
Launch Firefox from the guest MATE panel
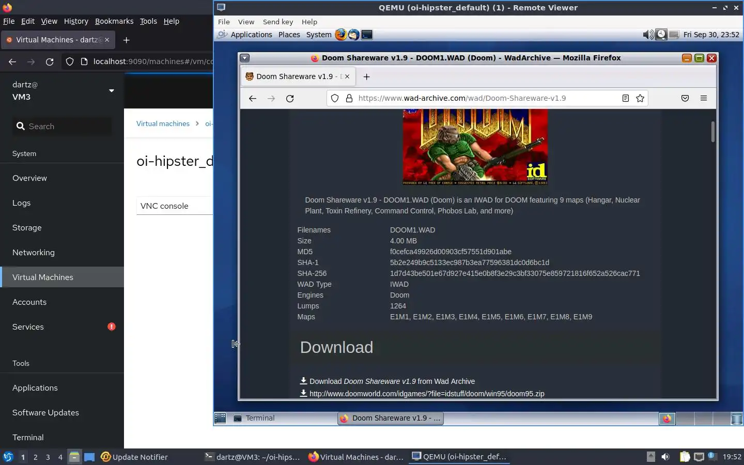[x=340, y=35]
